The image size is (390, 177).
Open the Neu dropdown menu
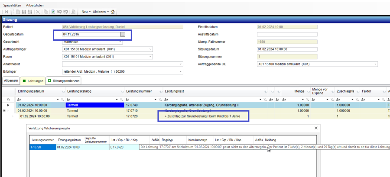[85, 12]
